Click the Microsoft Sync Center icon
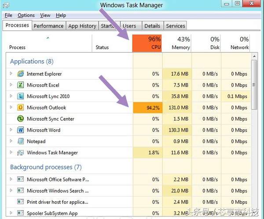Image resolution: width=264 pixels, height=219 pixels. (20, 119)
